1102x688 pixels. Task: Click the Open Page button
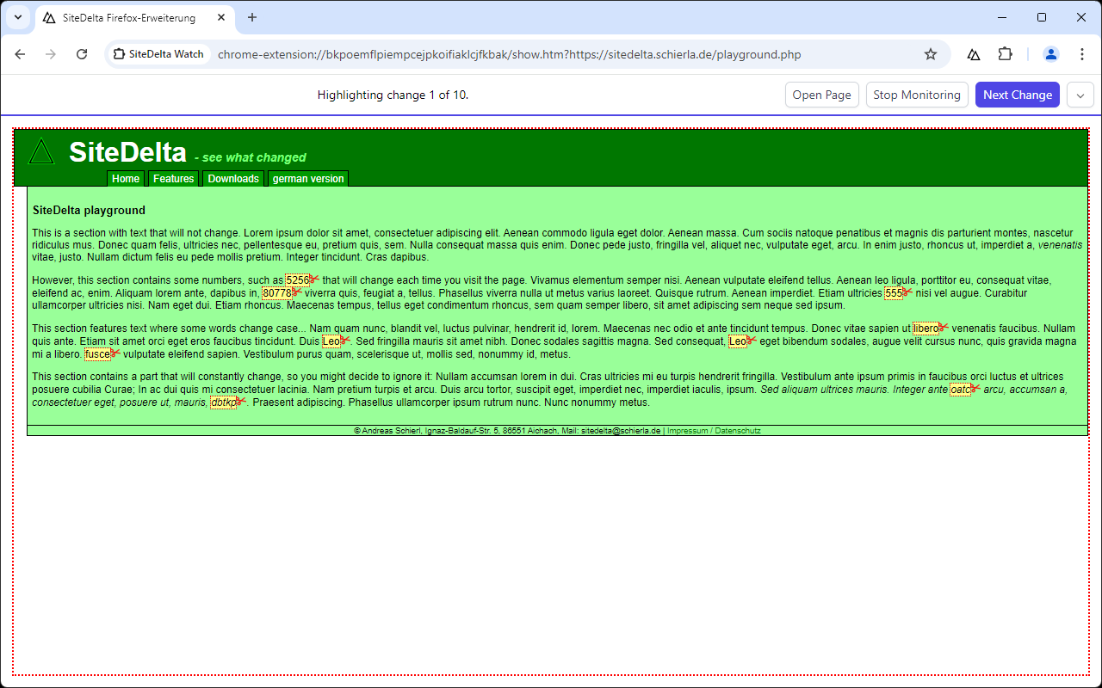pos(821,95)
